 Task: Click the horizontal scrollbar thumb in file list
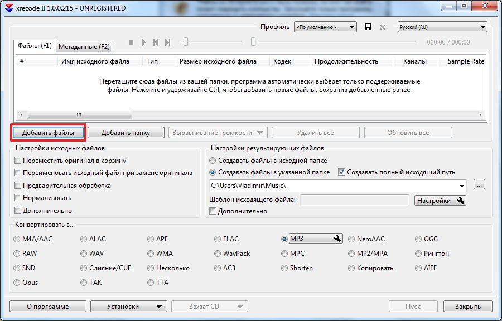[79, 115]
